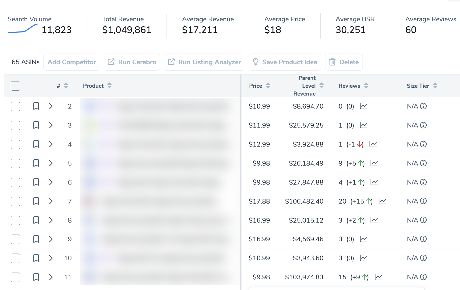Image resolution: width=460 pixels, height=290 pixels.
Task: Check the box for row 10
Action: [15, 258]
